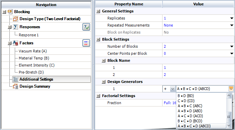Click the Additional Settings list icon
Viewport: 235px width, 130px height.
(x=15, y=79)
